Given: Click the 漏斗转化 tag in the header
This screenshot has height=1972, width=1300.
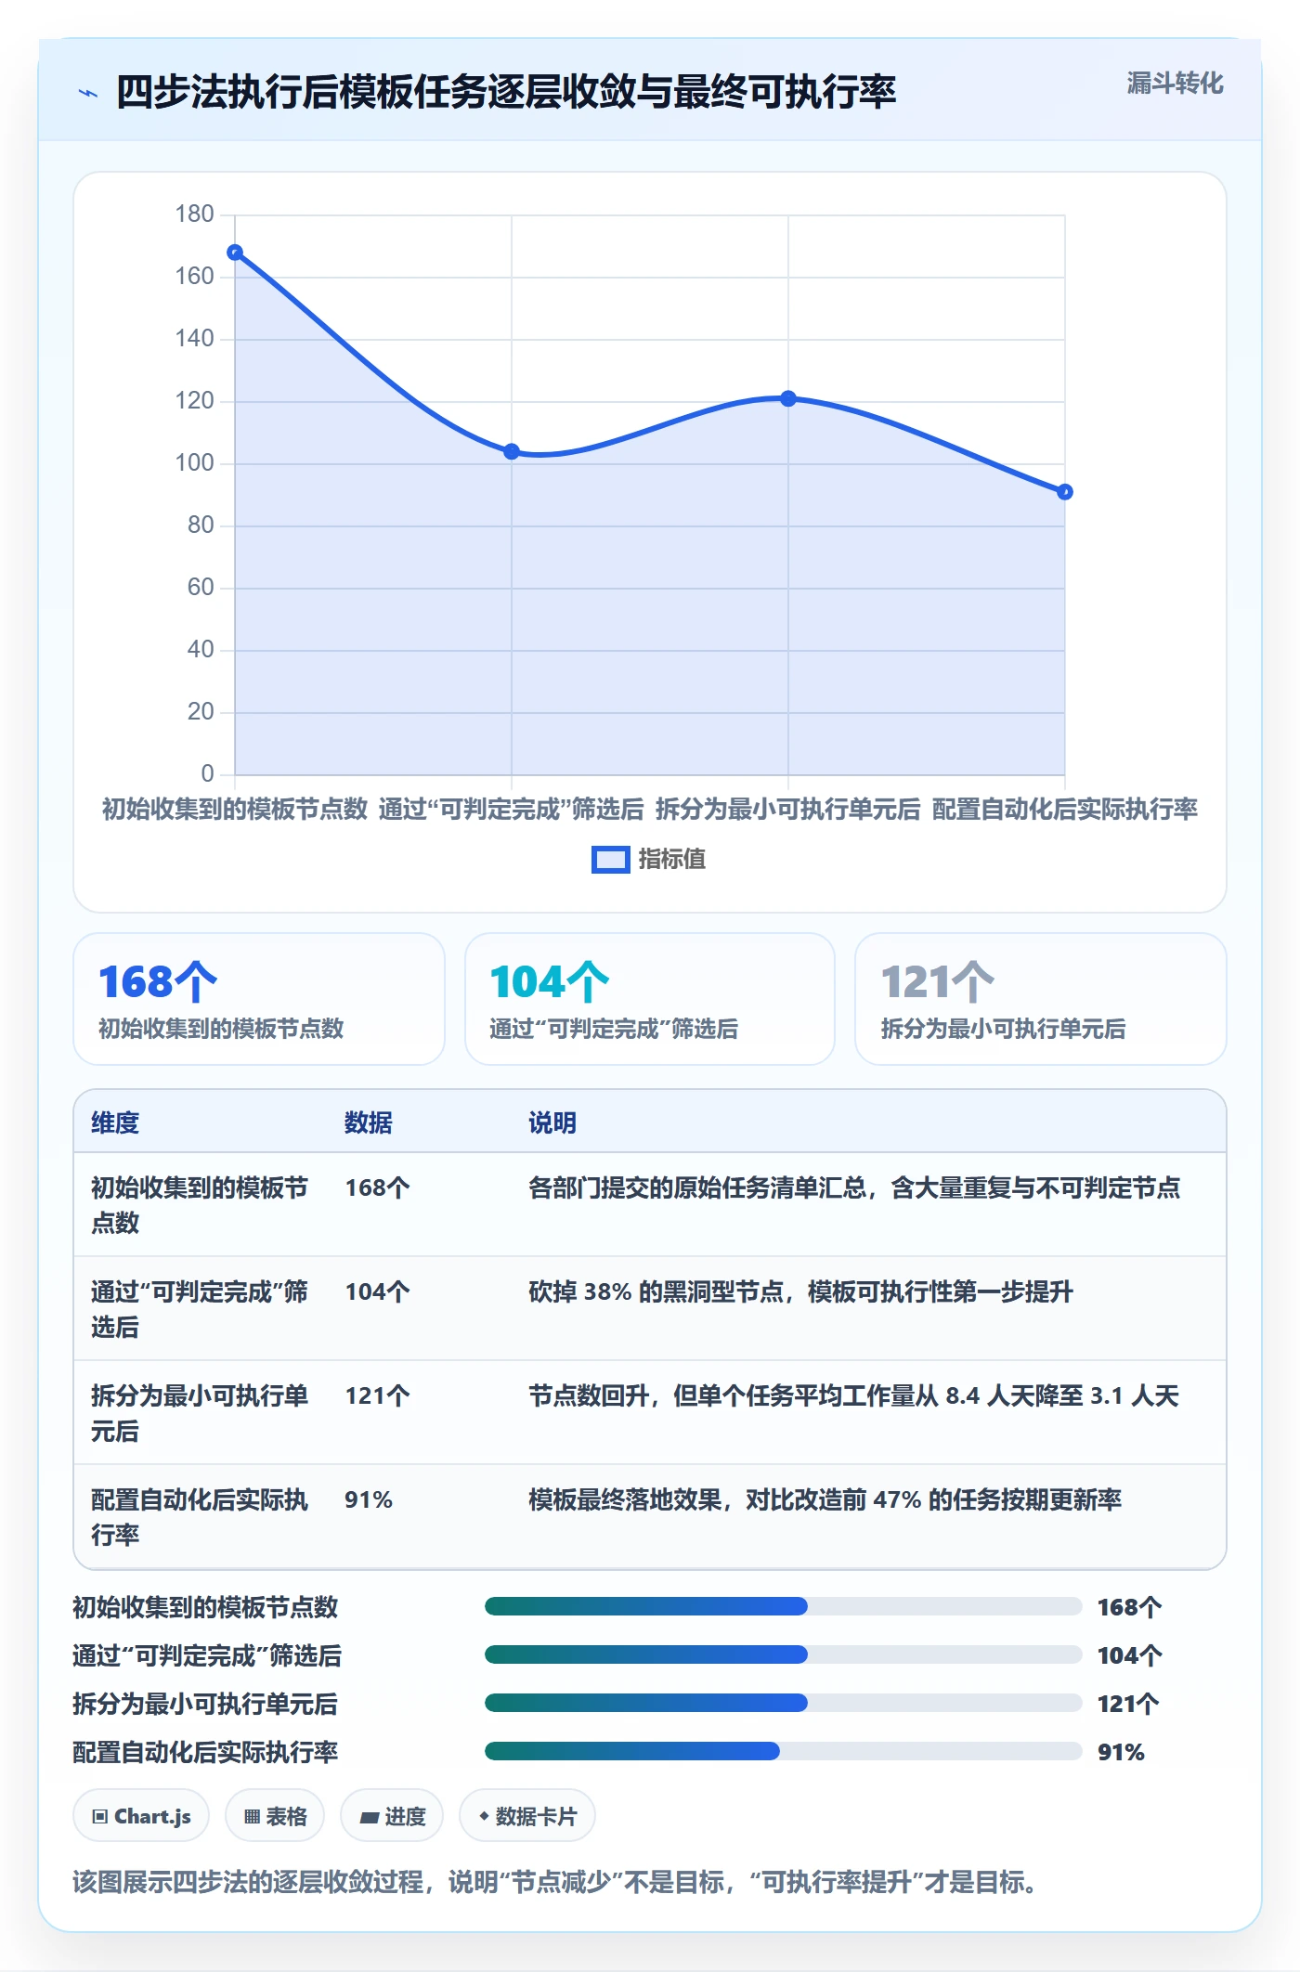Looking at the screenshot, I should point(1175,84).
